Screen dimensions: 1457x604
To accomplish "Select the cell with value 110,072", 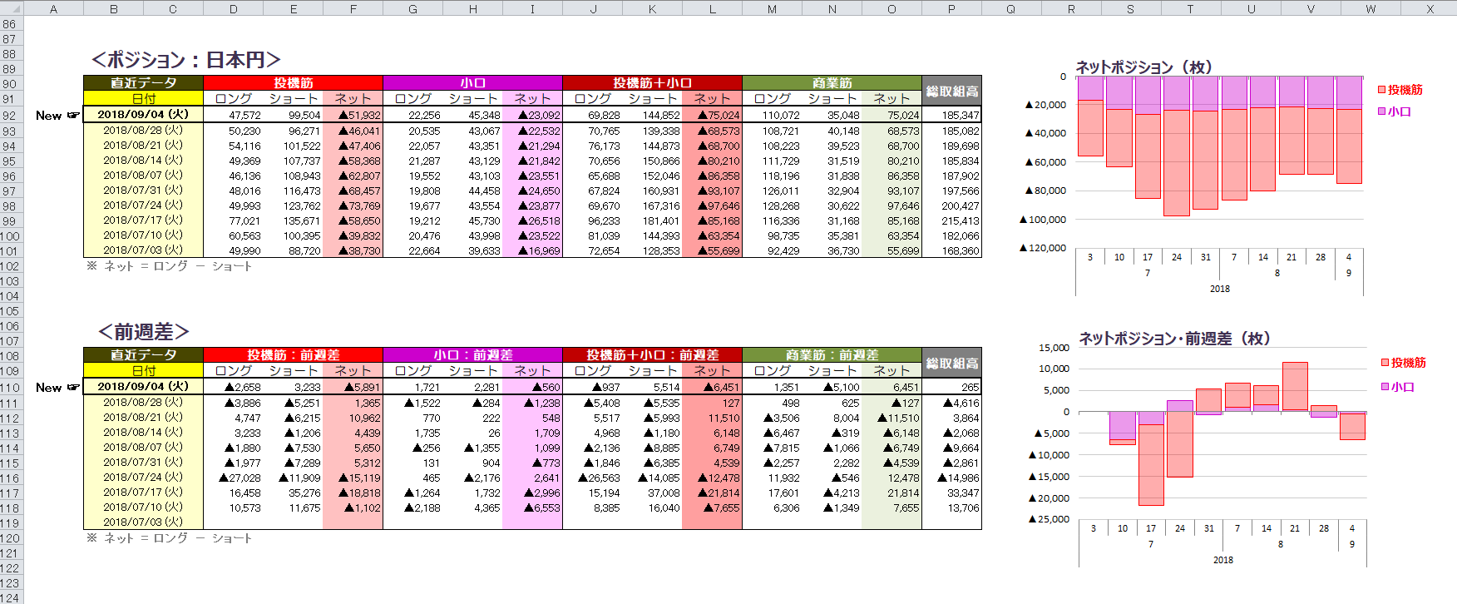I will tap(773, 115).
